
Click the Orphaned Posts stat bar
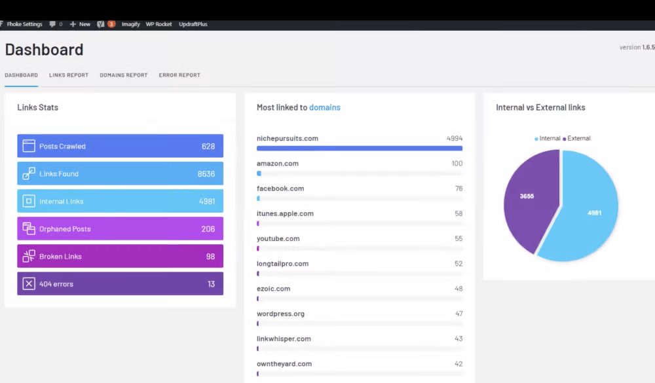click(x=121, y=228)
